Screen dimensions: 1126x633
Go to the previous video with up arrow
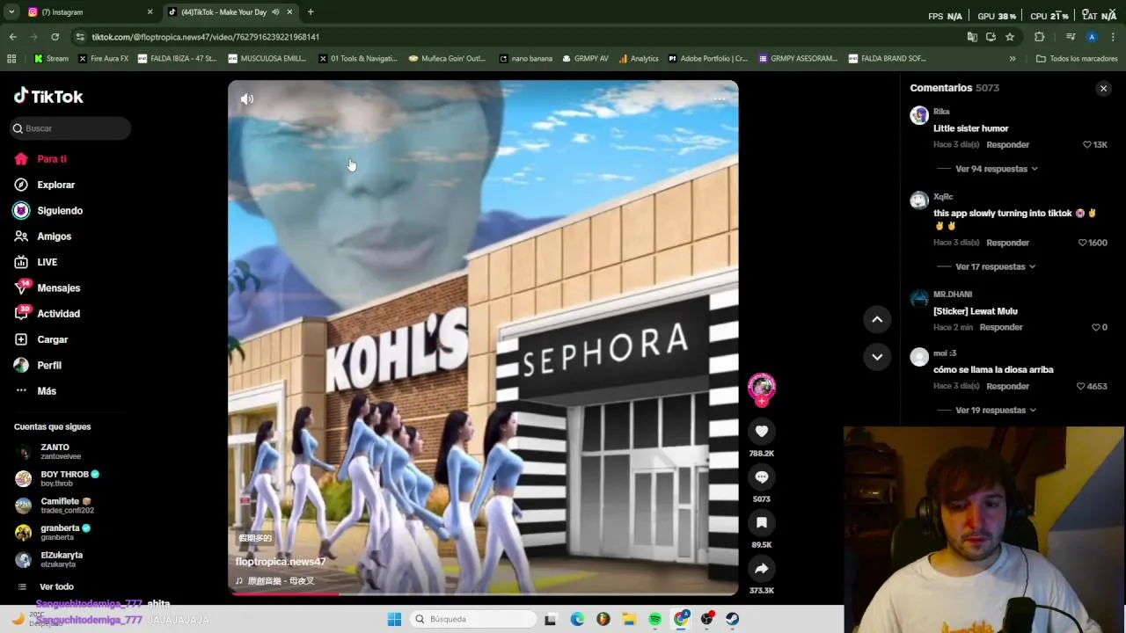pyautogui.click(x=877, y=320)
